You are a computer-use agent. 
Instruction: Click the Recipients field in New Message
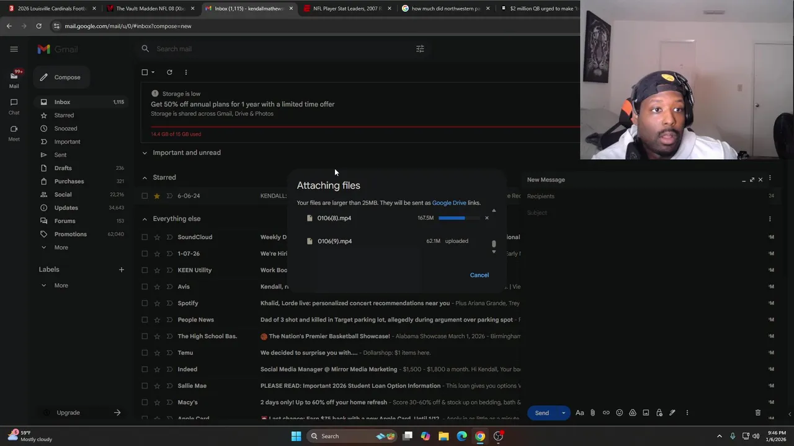coord(645,196)
